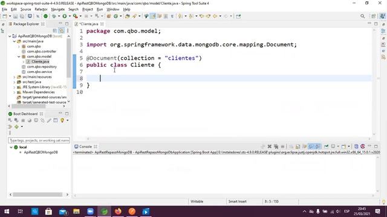Place cursor on editor line 7

(x=229, y=72)
